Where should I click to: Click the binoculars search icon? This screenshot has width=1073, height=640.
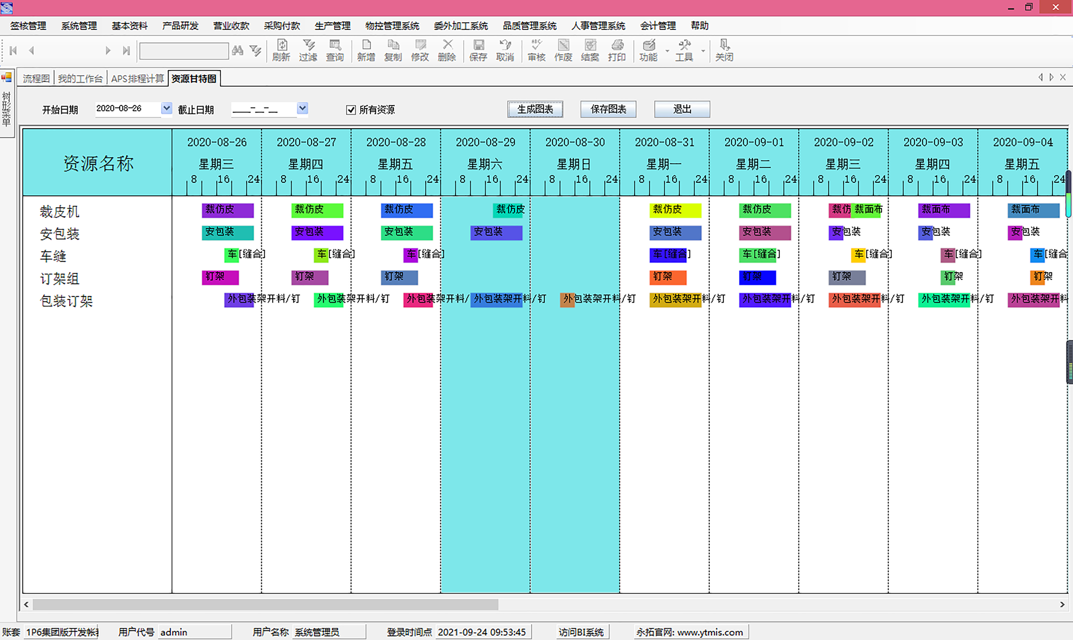[x=237, y=50]
